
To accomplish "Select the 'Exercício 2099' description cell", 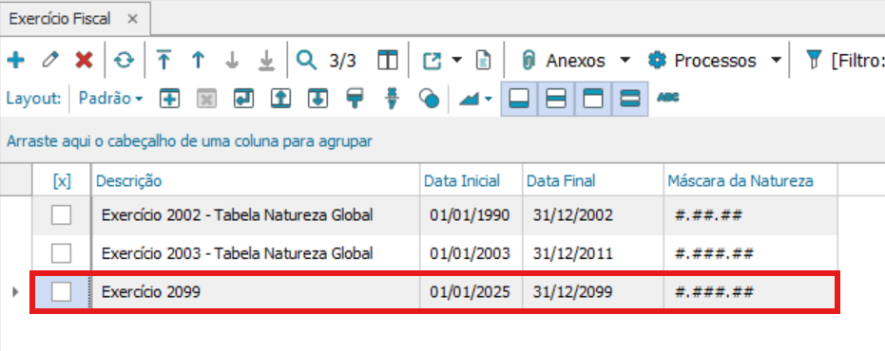I will (x=256, y=292).
